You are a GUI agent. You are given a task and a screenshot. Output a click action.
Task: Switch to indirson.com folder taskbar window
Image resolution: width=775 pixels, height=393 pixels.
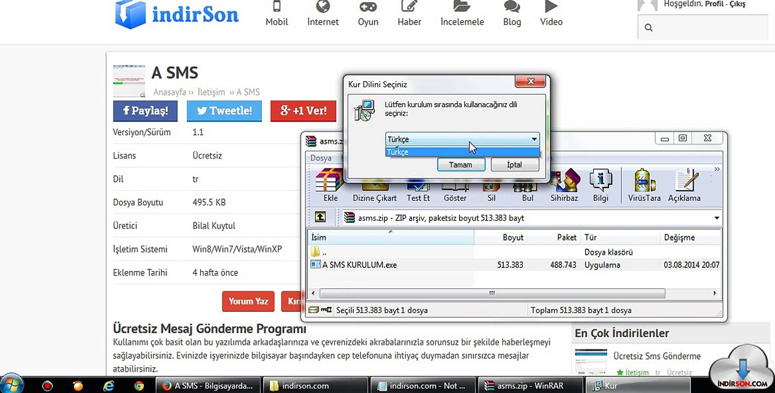[x=317, y=386]
